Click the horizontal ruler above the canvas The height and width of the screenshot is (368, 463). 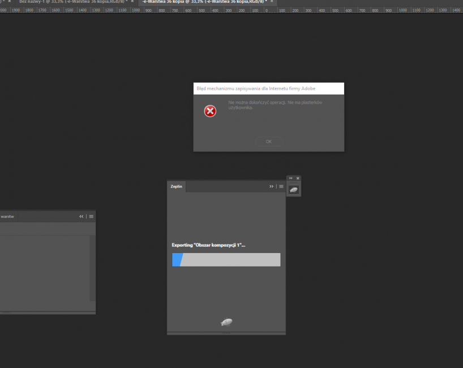pos(226,10)
